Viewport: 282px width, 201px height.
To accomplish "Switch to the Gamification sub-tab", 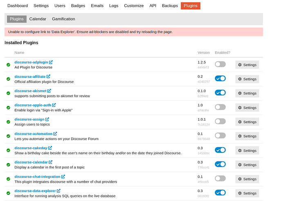I will pos(63,19).
